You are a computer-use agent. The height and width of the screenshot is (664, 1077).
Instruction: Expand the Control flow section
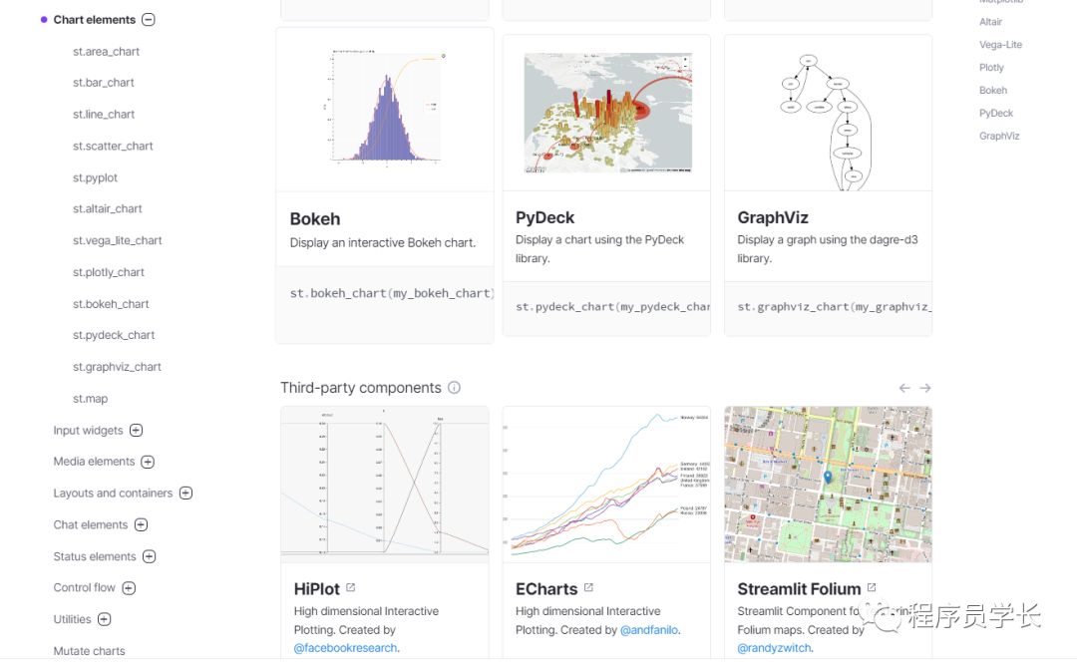click(129, 588)
